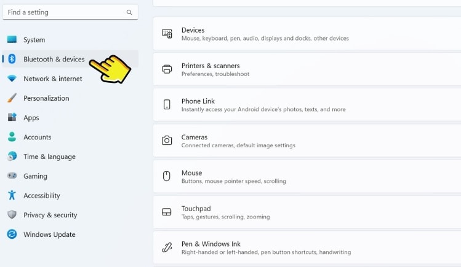
Task: Click the Devices keyboard icon
Action: tap(167, 34)
